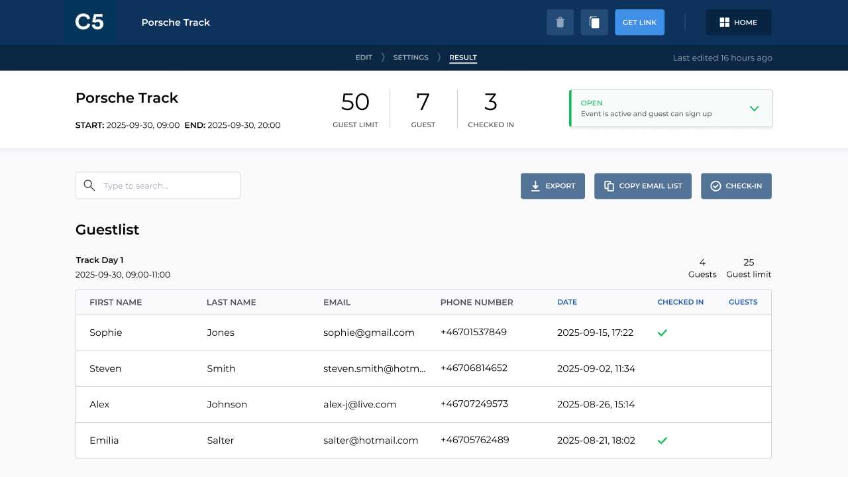Click email salter@hotmail.com
The image size is (848, 477).
point(371,440)
